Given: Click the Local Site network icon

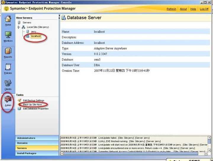Looking at the screenshot, I should click(x=23, y=27).
